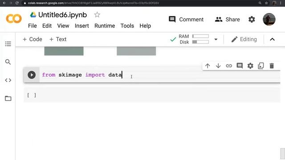Run the skimage import cell
This screenshot has width=285, height=160.
[32, 75]
